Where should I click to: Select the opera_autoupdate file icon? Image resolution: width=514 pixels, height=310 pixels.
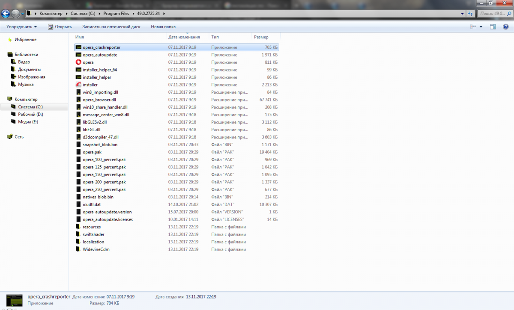click(78, 55)
